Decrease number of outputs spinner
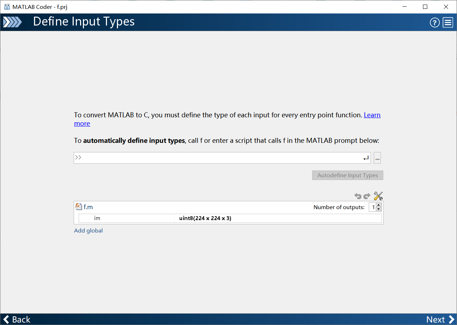 click(379, 209)
